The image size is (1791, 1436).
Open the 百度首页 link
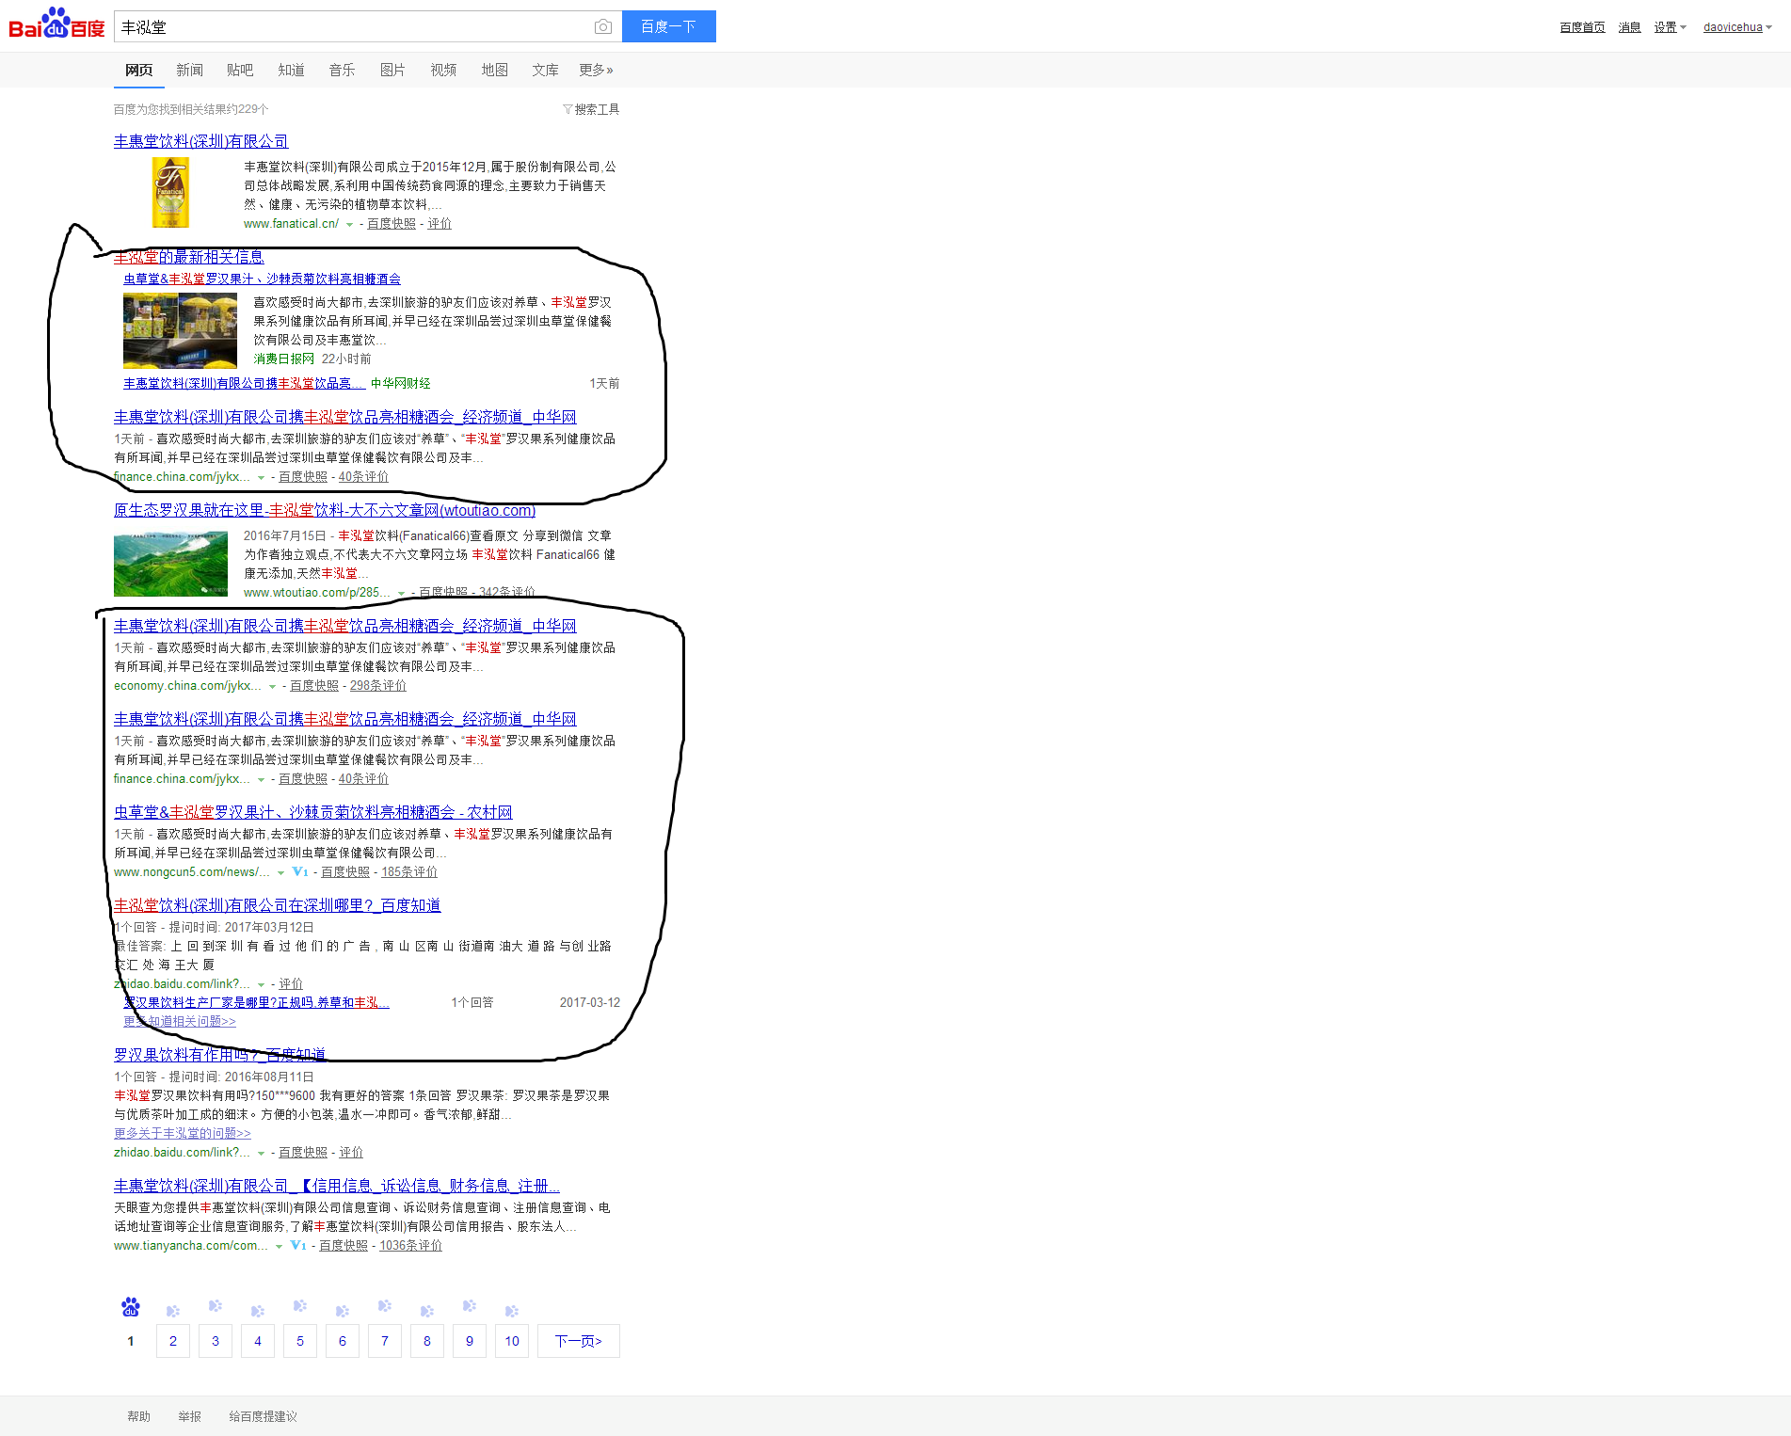1582,27
